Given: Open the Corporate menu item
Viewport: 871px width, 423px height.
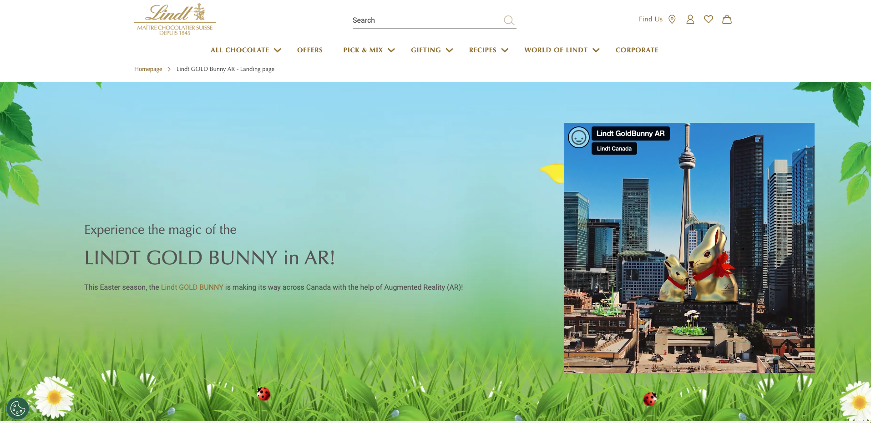Looking at the screenshot, I should point(637,50).
